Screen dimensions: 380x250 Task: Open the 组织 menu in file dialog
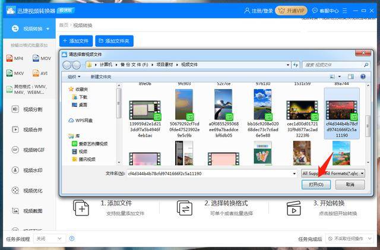tap(74, 77)
